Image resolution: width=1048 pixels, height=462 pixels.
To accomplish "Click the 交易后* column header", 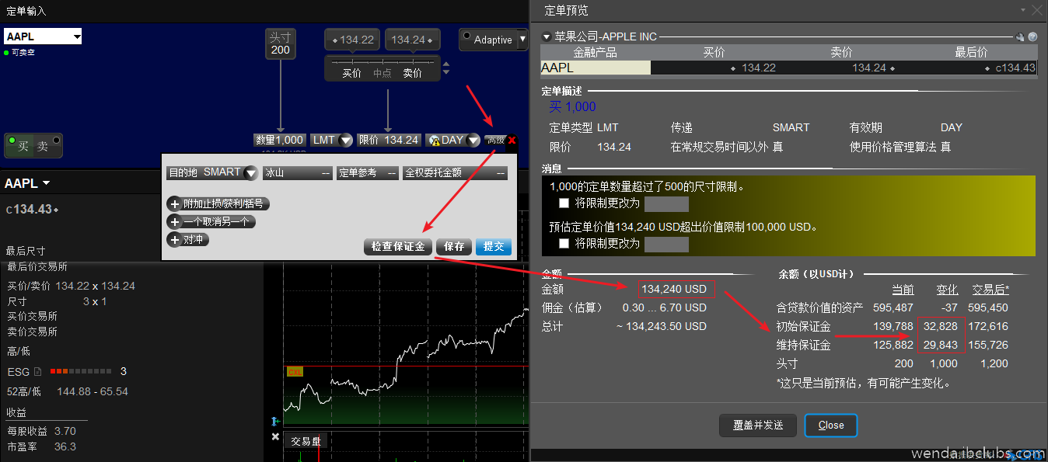I will 990,290.
